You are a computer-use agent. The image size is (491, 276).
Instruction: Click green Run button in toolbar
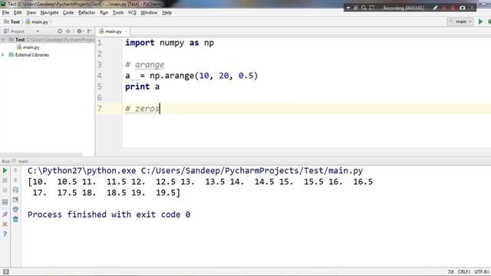(x=481, y=21)
